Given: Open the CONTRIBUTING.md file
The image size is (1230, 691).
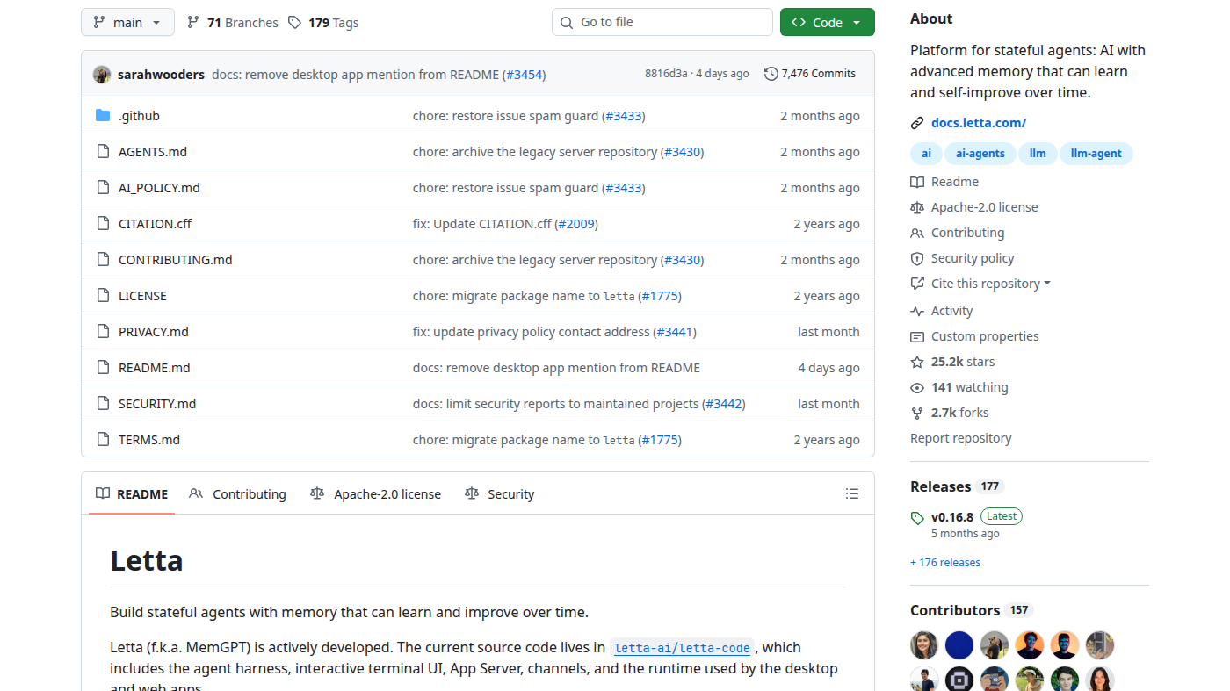Looking at the screenshot, I should tap(176, 260).
